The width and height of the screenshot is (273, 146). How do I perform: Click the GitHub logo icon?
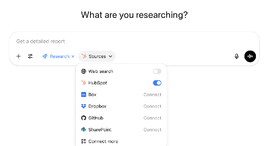point(84,118)
